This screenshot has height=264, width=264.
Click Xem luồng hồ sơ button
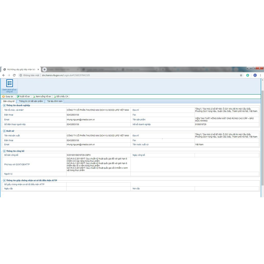pos(42,96)
